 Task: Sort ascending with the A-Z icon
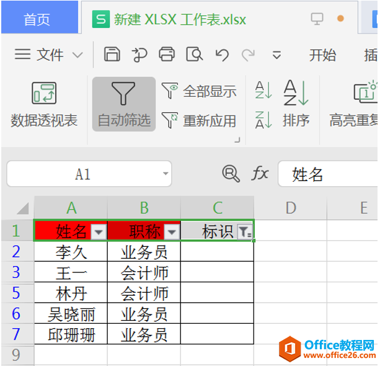263,90
